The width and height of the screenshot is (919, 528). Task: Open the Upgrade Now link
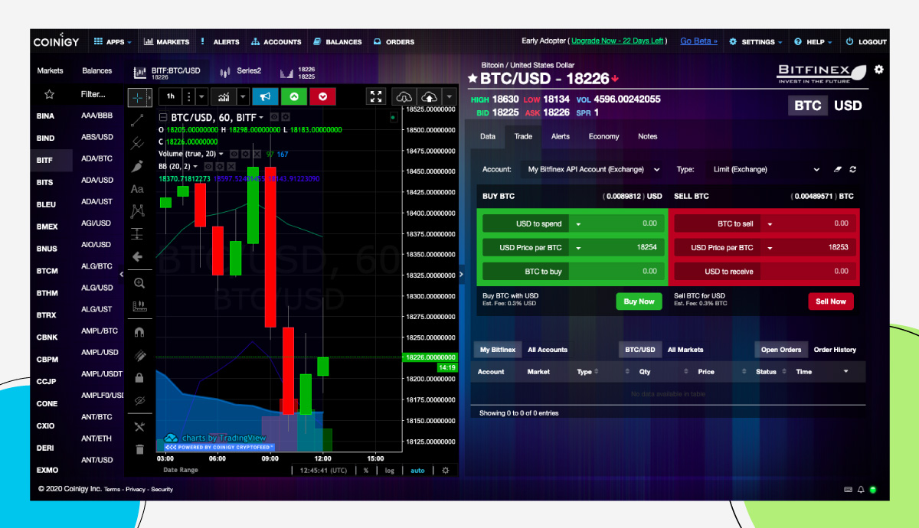tap(617, 41)
